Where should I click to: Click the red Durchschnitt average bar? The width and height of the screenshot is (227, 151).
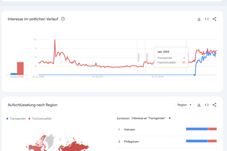[20, 68]
